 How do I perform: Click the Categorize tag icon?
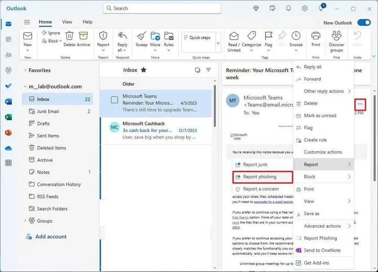pos(251,36)
